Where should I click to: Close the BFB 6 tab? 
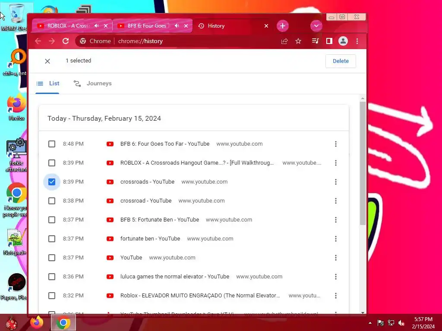tap(186, 26)
